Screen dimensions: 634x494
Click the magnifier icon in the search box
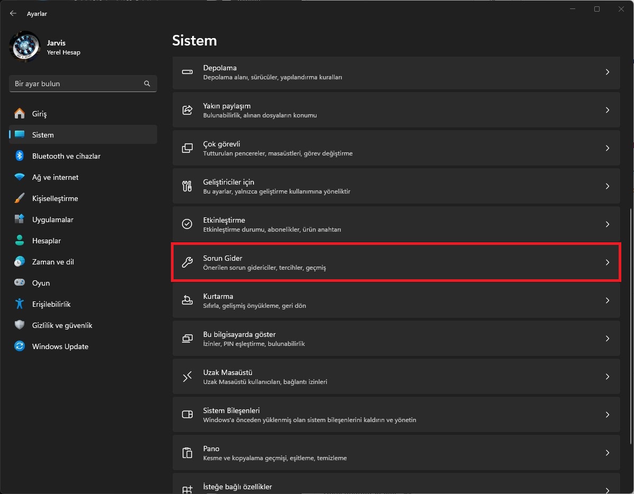pyautogui.click(x=147, y=84)
